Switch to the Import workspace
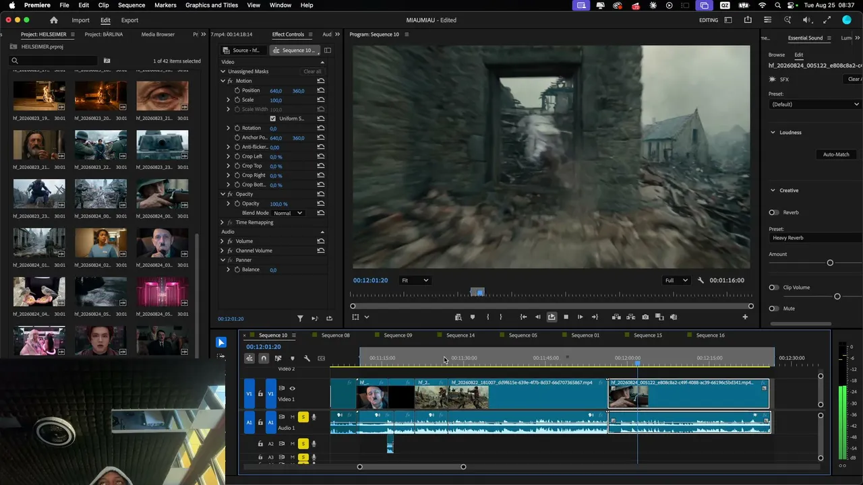Image resolution: width=863 pixels, height=485 pixels. coord(80,20)
